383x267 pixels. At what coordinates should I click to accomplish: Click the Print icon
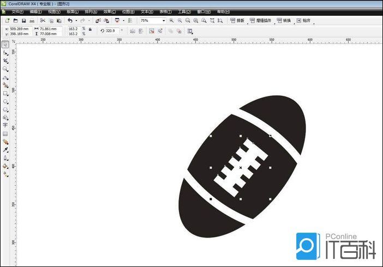[32, 21]
